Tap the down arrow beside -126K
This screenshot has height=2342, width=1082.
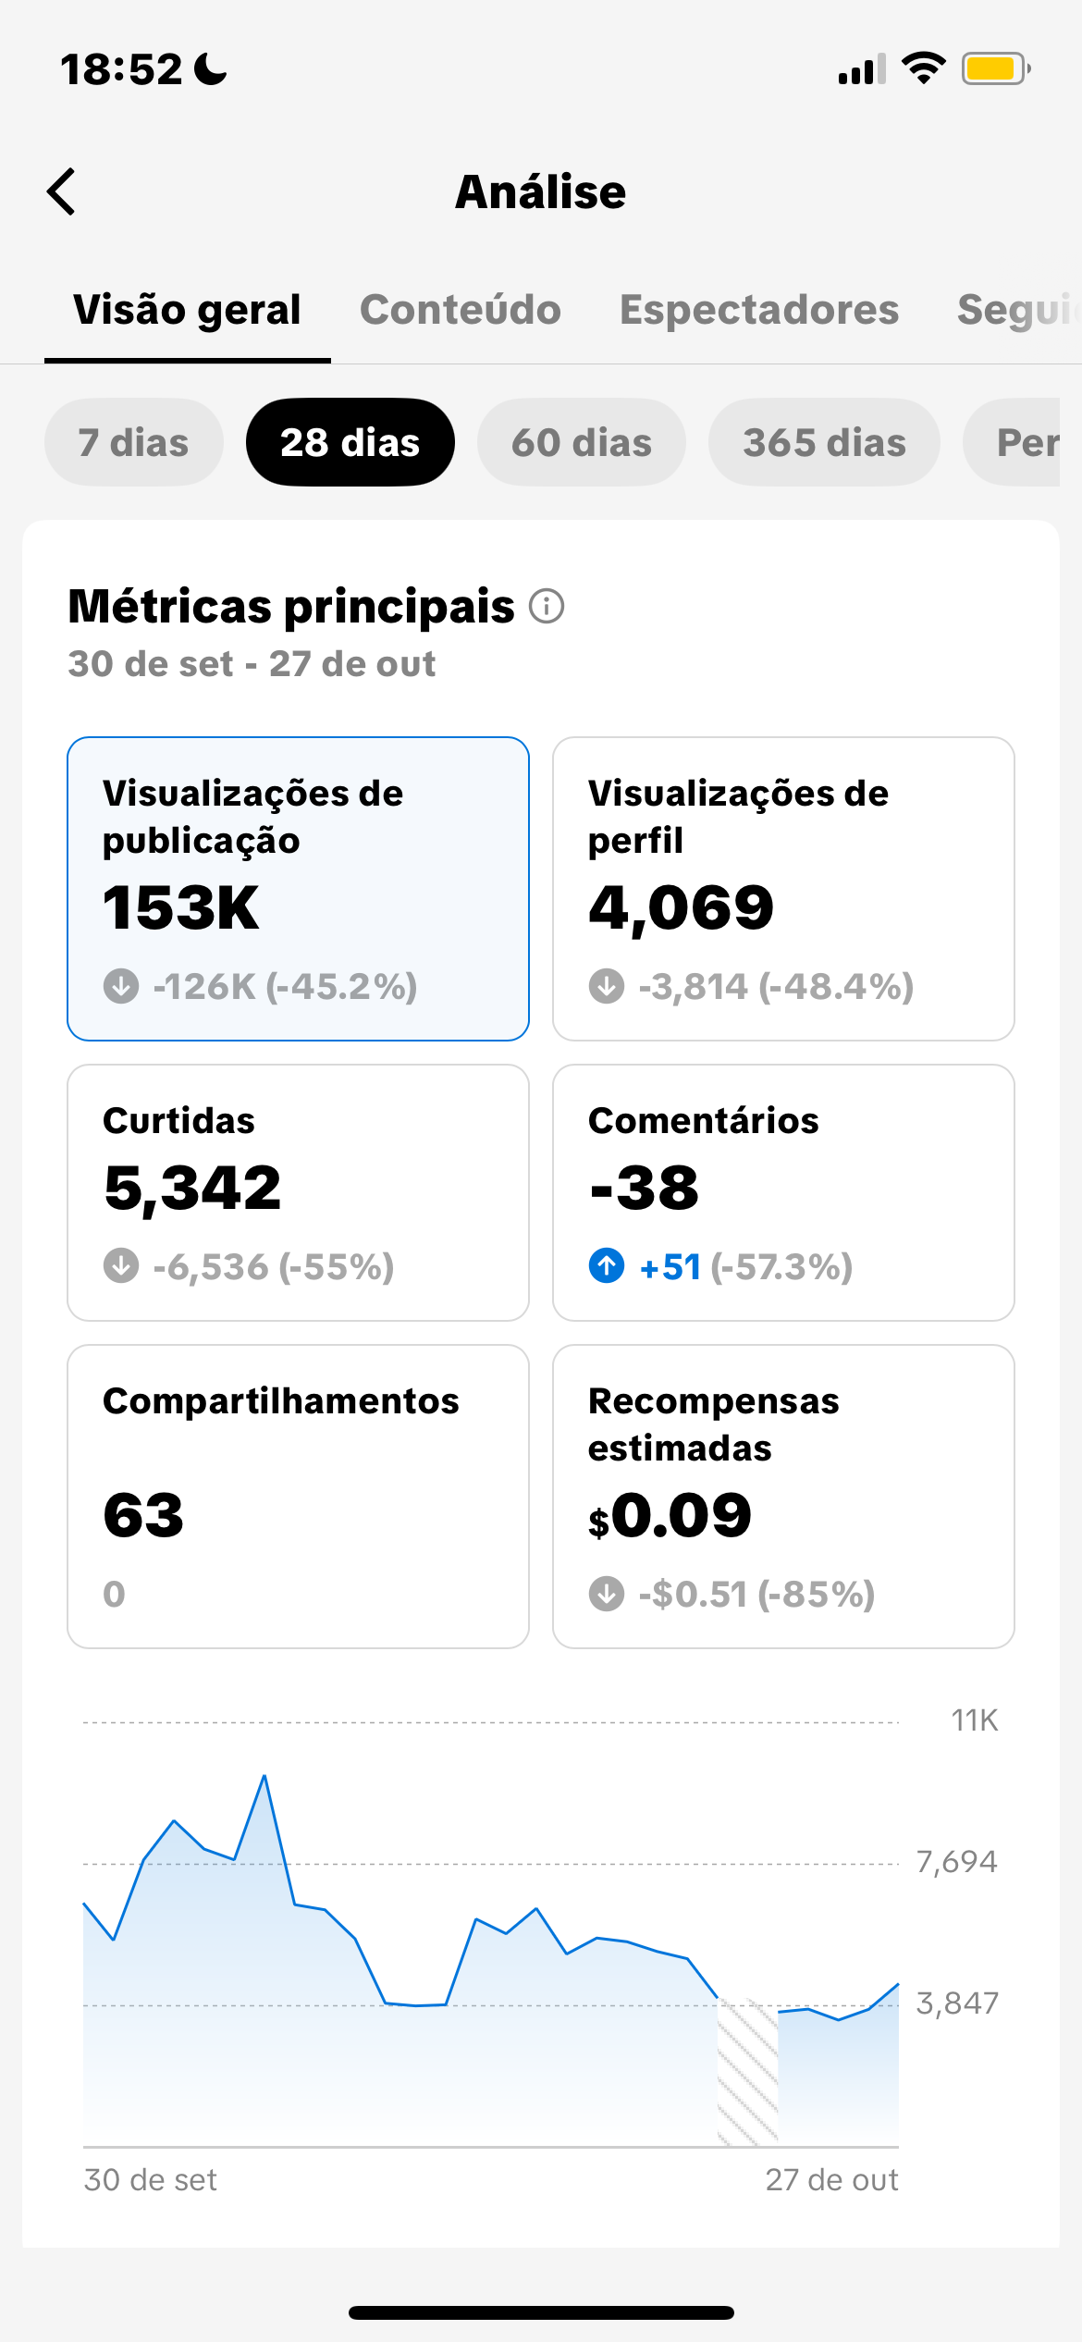tap(121, 986)
